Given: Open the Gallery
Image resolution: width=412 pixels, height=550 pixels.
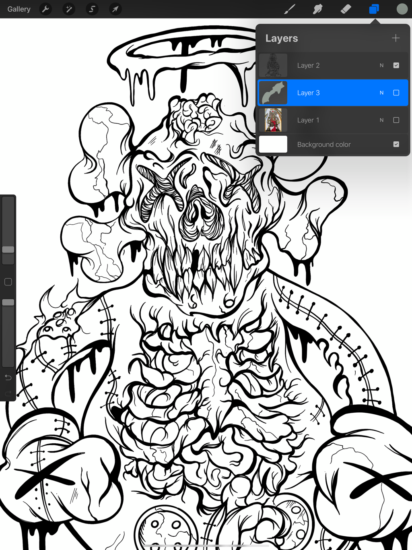Looking at the screenshot, I should tap(19, 9).
